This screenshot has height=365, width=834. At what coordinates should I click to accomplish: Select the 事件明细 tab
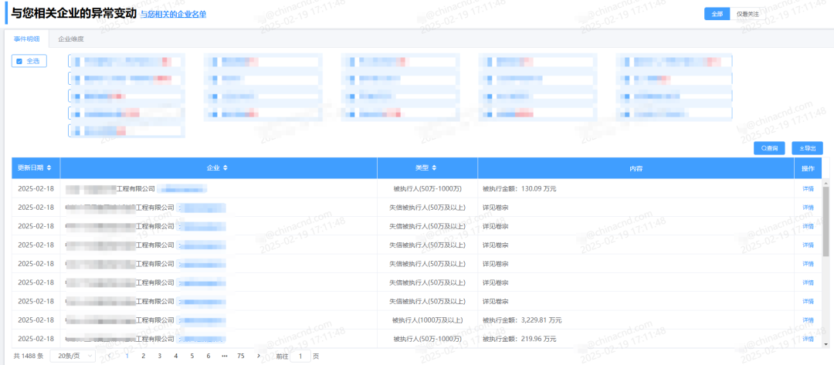[26, 39]
